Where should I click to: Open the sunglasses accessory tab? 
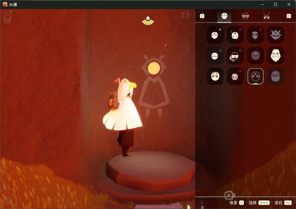(x=245, y=16)
